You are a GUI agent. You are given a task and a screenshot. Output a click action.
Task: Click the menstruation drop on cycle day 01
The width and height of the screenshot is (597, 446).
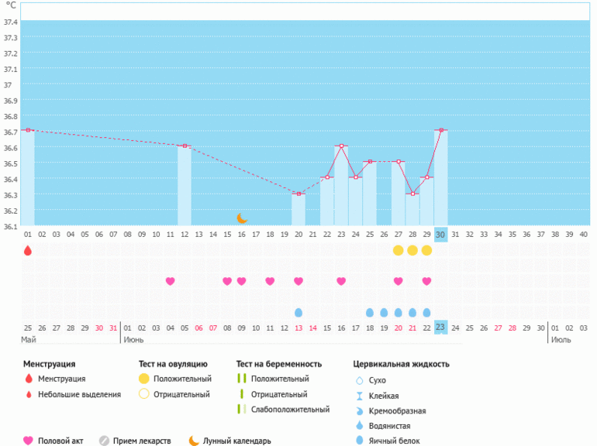[x=28, y=250]
